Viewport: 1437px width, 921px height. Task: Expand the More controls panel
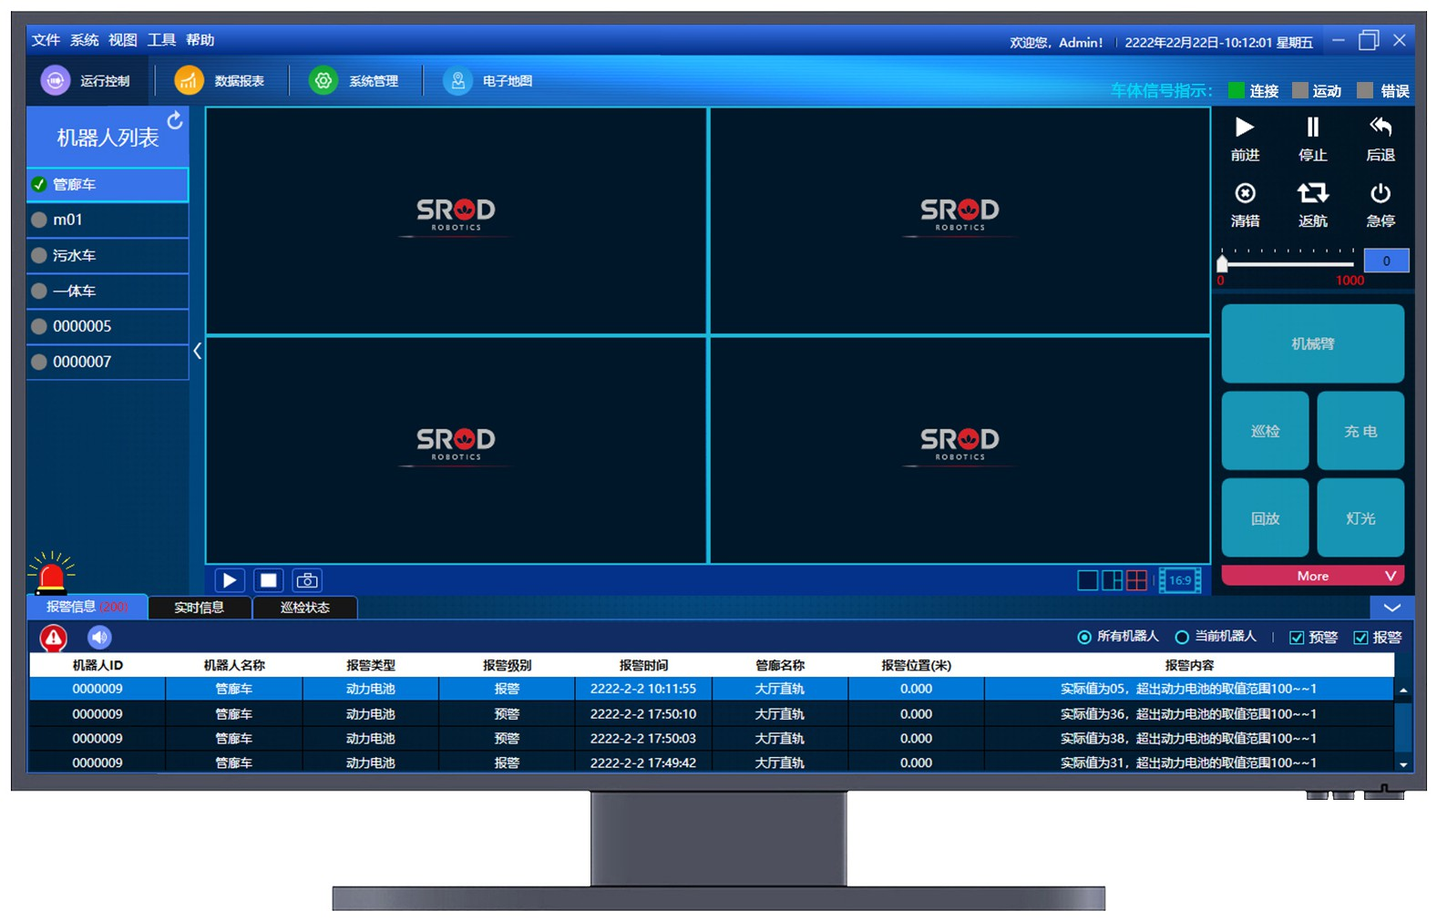click(1312, 576)
